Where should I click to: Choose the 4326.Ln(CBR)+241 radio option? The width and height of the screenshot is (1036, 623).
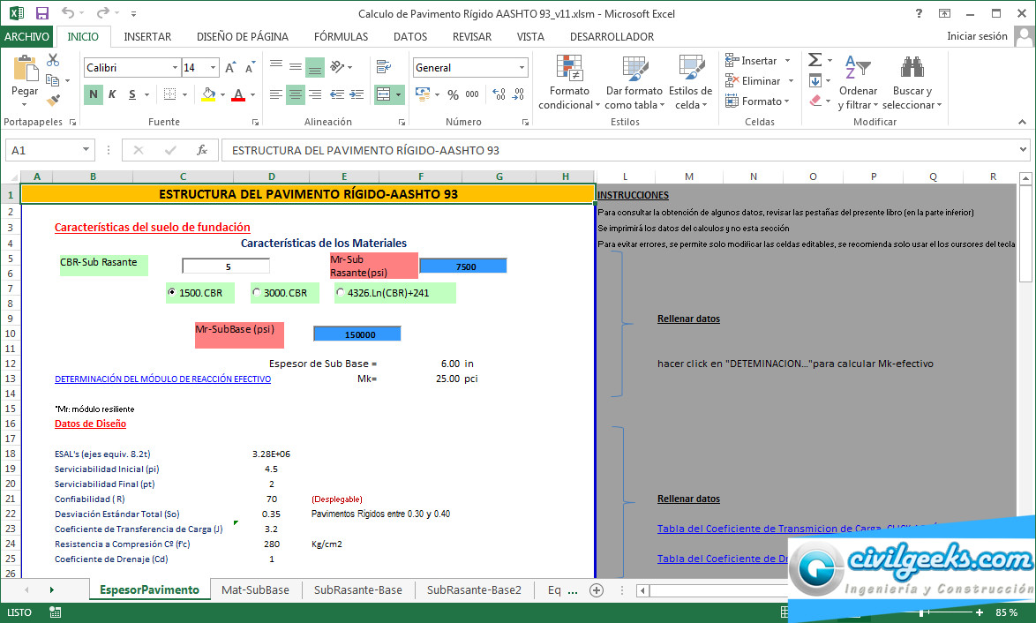[341, 293]
